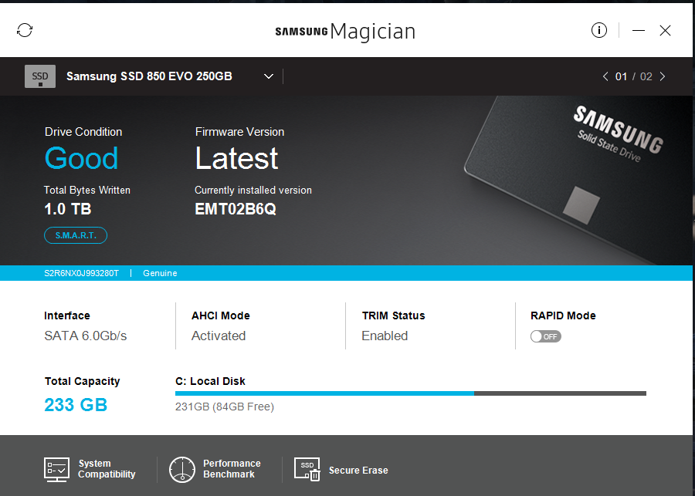Click the Samsung Magician title logo
This screenshot has height=496, width=695.
pos(345,31)
